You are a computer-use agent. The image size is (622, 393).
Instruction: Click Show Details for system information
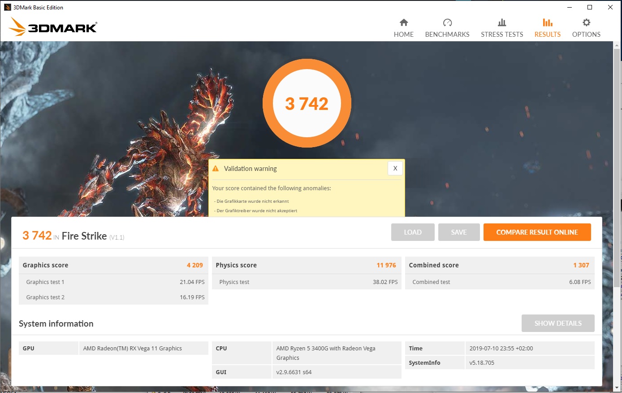coord(558,323)
